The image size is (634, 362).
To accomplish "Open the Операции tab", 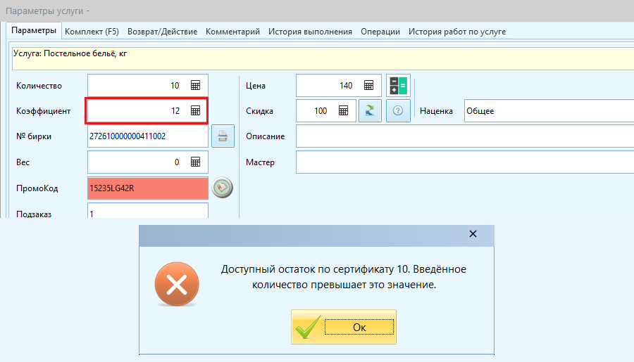I will pos(380,32).
